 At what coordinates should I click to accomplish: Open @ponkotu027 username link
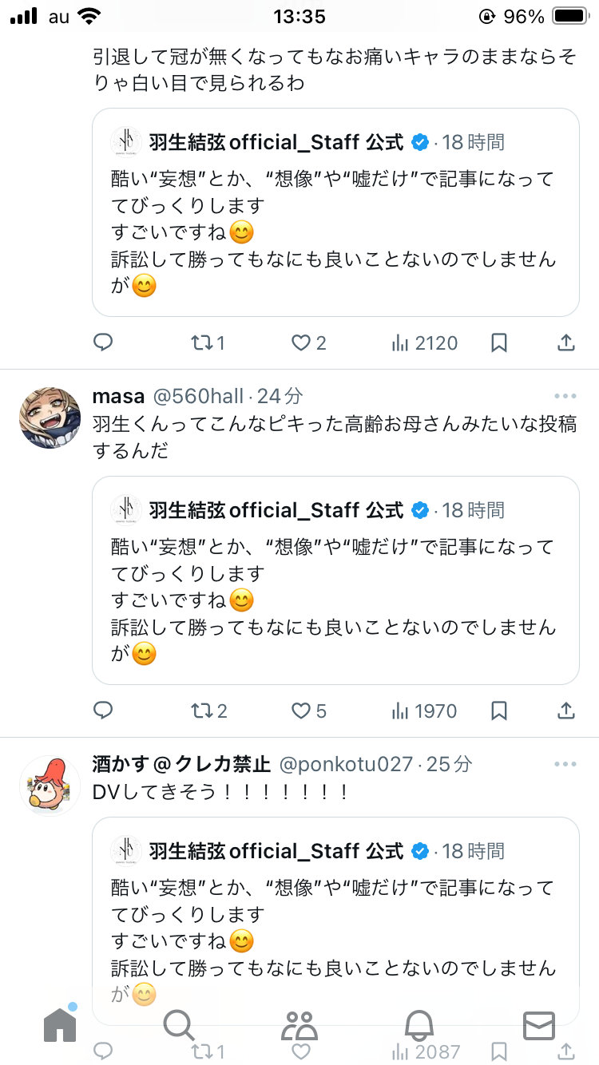[347, 764]
